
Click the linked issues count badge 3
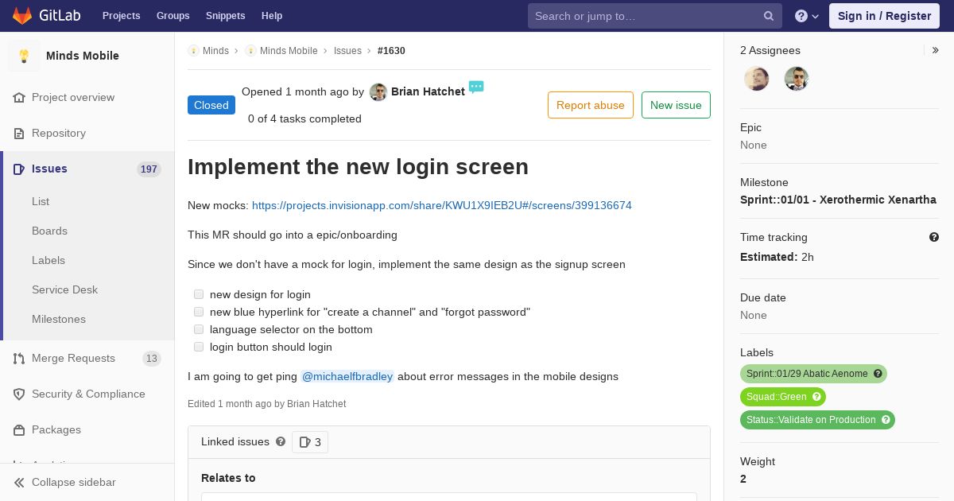[310, 442]
